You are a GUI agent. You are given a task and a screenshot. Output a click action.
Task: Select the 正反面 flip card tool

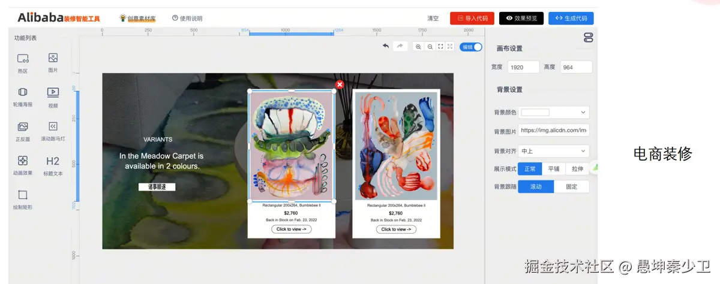(x=23, y=131)
